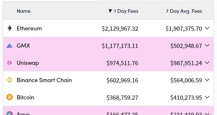The height and width of the screenshot is (115, 217).
Task: Click the Uniswap unicorn logo icon
Action: pos(9,63)
